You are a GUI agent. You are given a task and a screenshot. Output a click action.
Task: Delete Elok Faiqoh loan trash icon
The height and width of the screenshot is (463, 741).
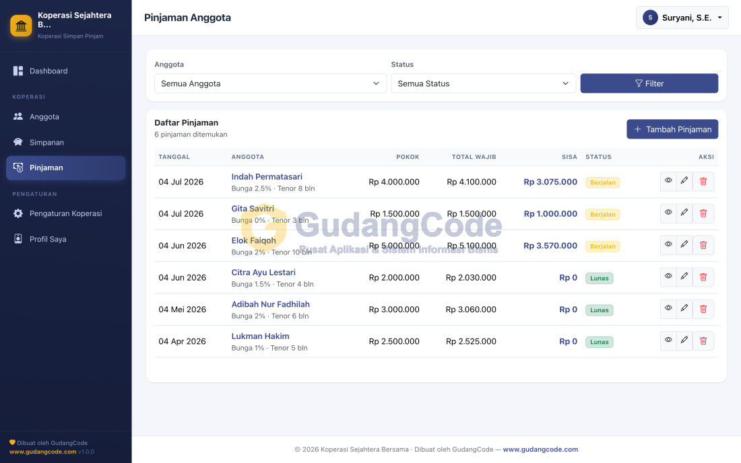coord(703,245)
